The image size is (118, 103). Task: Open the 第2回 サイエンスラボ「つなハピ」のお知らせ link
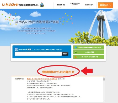42,79
